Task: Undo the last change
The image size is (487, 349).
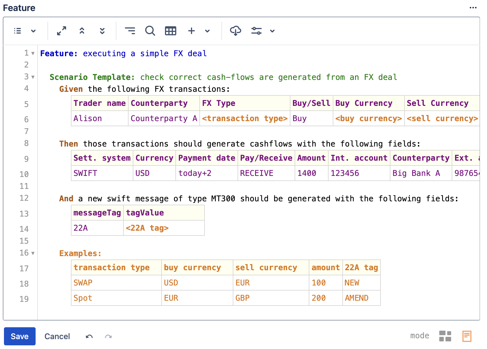Action: (x=89, y=336)
